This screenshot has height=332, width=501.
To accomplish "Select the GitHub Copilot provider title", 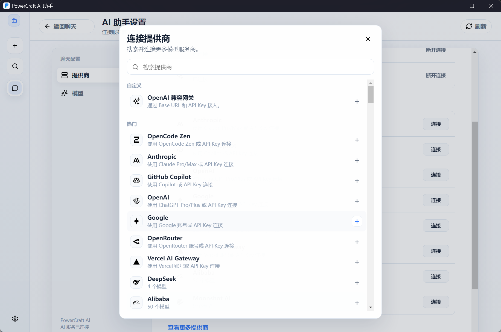I will point(169,177).
